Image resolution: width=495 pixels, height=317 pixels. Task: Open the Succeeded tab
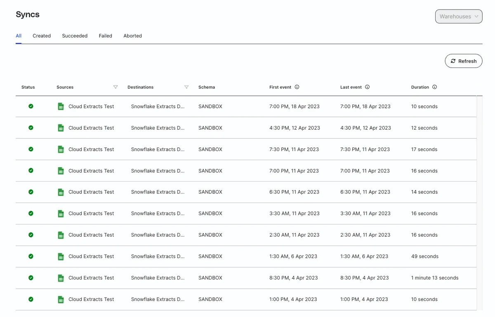(x=75, y=36)
